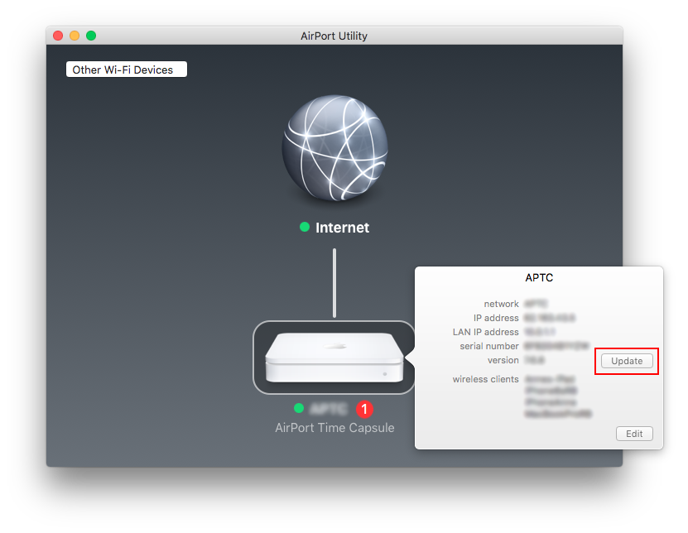
Task: Click the Edit button in the APTC popover
Action: pyautogui.click(x=634, y=434)
